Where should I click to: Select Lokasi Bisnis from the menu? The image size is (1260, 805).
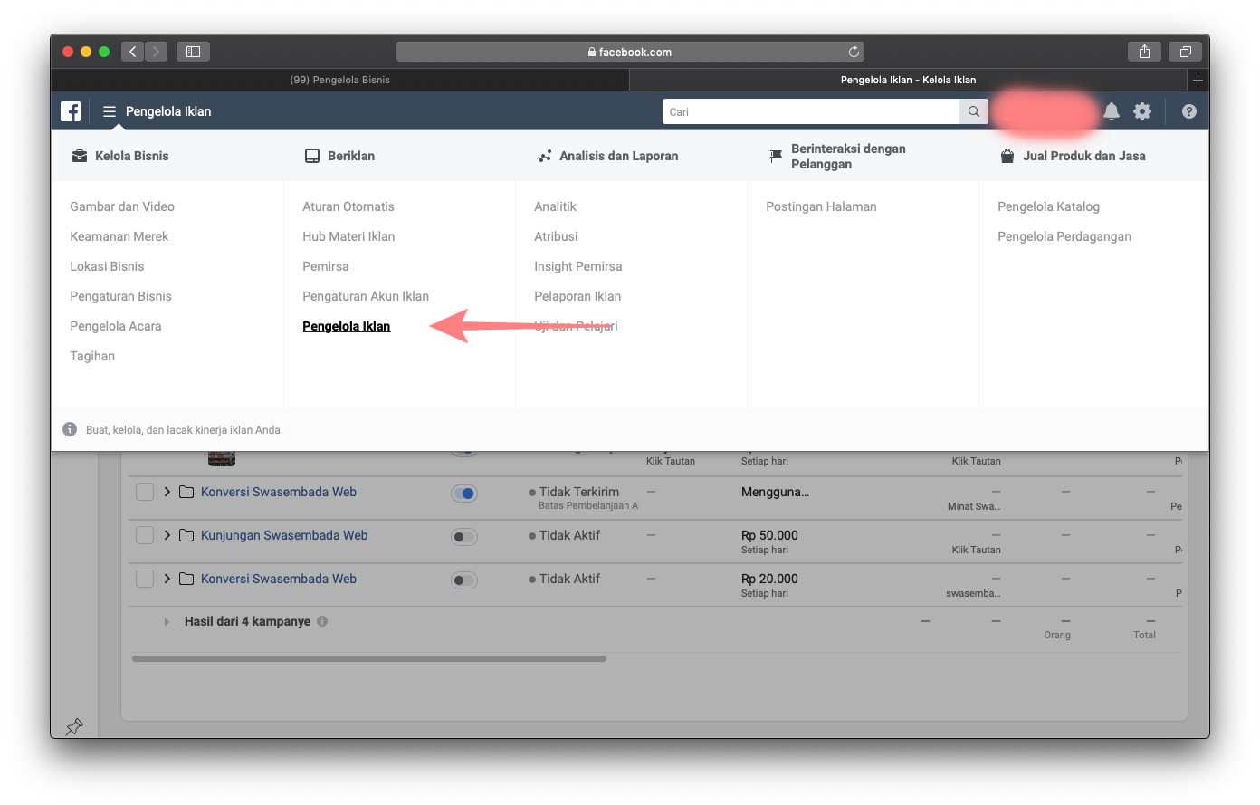point(107,266)
